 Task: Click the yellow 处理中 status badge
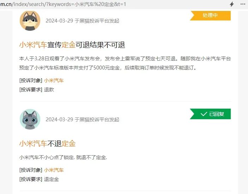(x=210, y=16)
